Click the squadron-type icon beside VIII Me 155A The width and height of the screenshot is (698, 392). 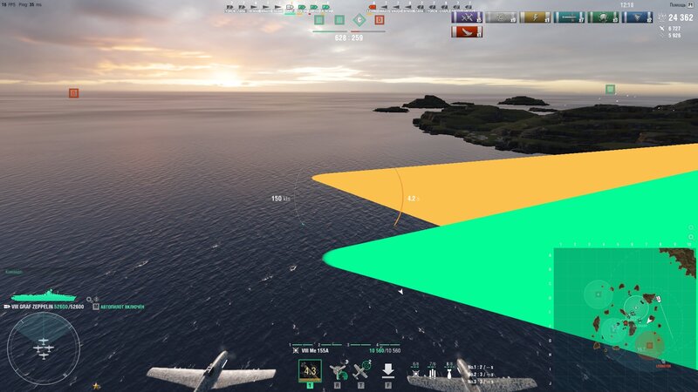coord(296,351)
